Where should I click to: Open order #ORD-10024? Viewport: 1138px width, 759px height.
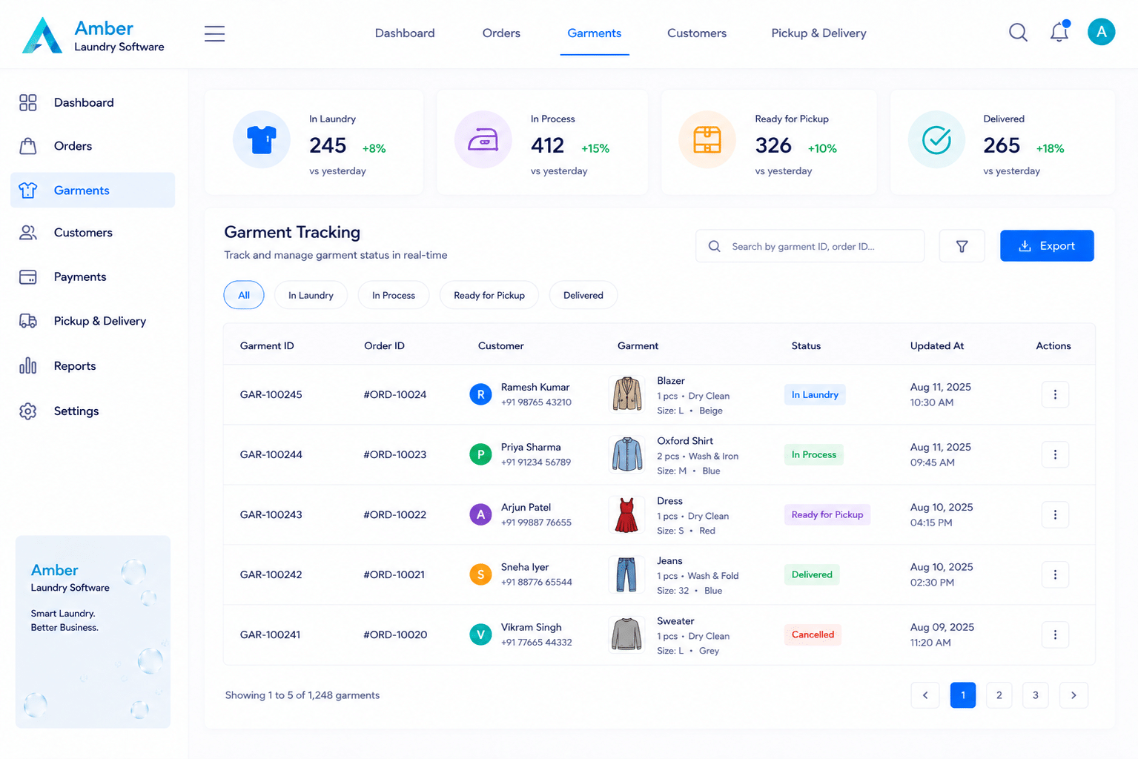(x=395, y=394)
